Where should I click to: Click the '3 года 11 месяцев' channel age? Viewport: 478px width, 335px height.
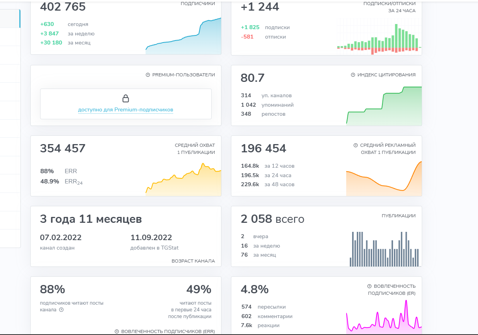pos(91,219)
